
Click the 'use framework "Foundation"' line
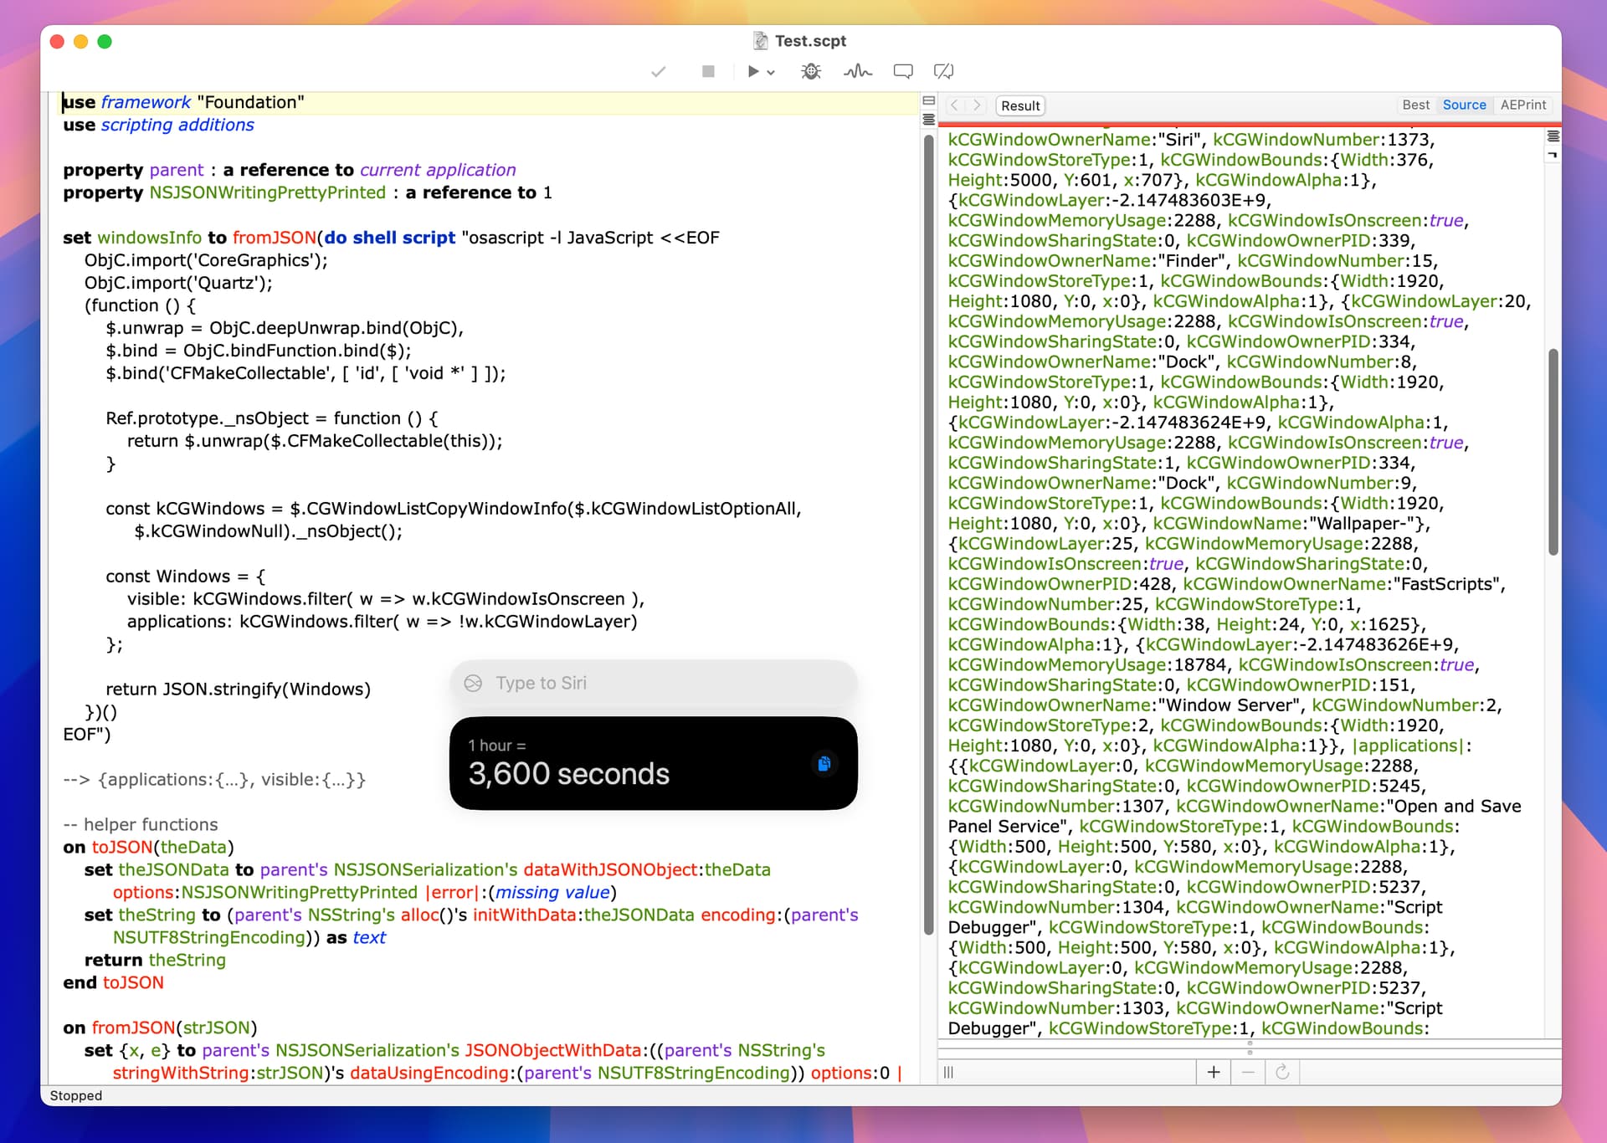pyautogui.click(x=183, y=102)
